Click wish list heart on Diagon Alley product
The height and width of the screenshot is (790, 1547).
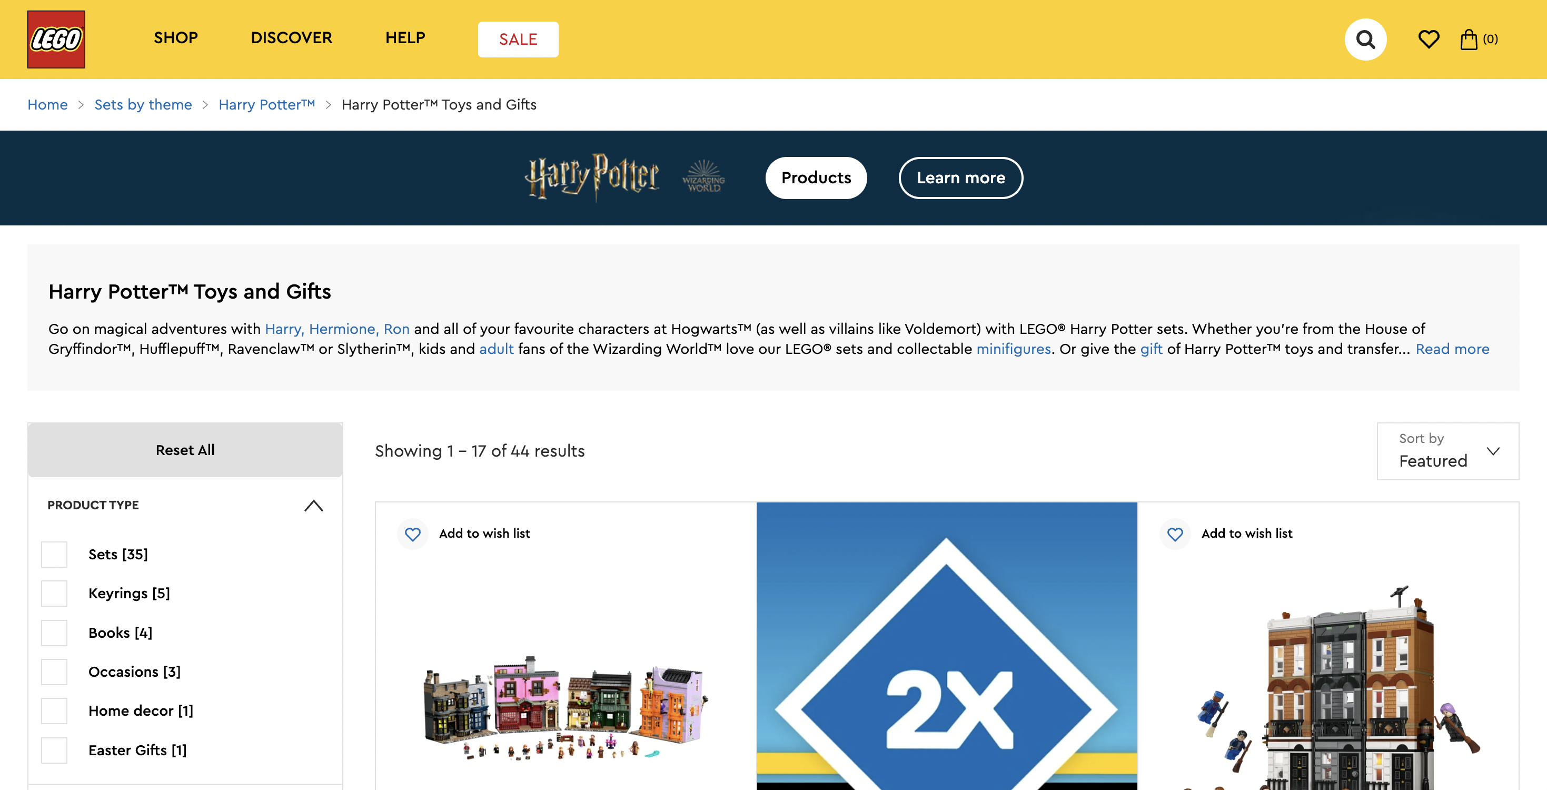click(x=413, y=534)
